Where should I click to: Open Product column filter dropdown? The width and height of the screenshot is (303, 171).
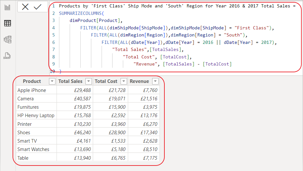tap(52, 81)
